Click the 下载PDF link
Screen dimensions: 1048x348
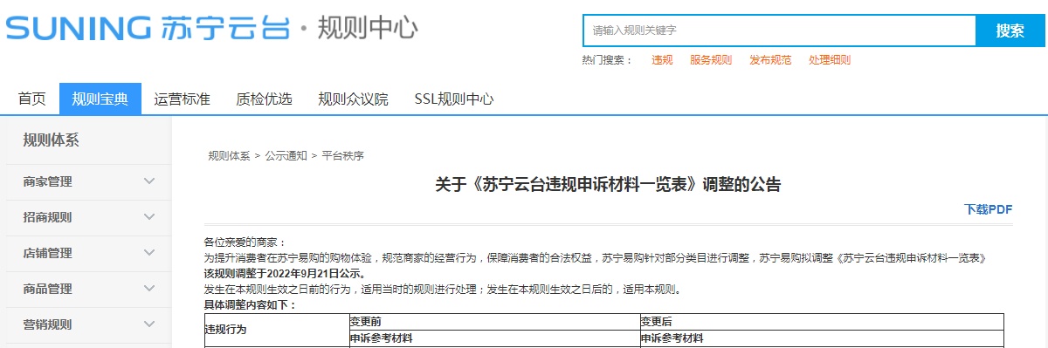(988, 209)
